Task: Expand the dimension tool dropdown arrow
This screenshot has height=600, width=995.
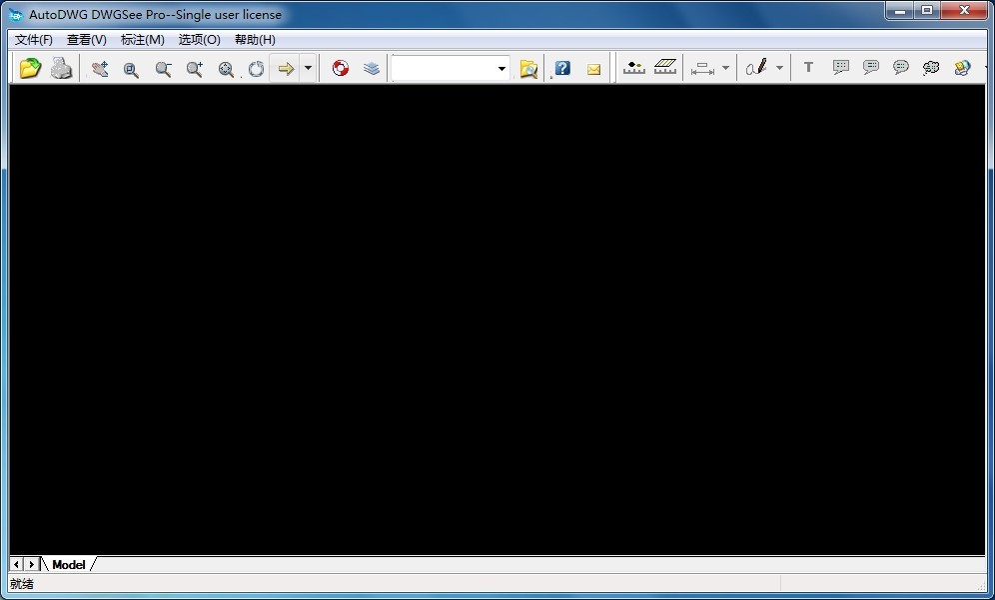Action: (725, 68)
